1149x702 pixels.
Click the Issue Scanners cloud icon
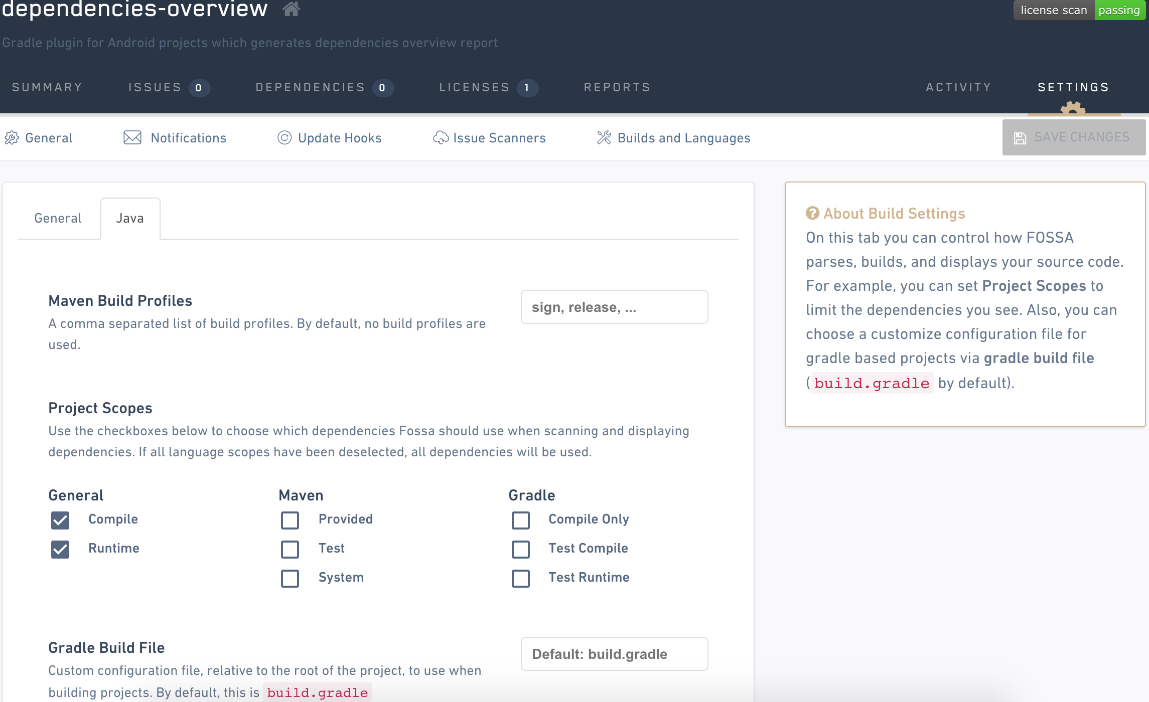tap(441, 137)
